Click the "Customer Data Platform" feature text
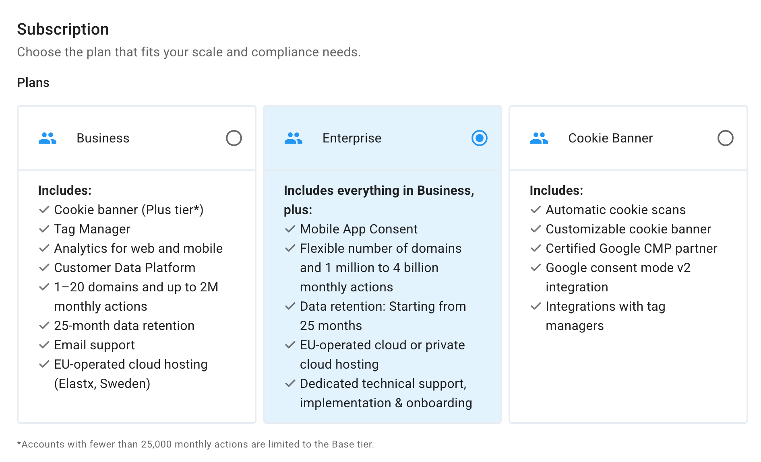Image resolution: width=761 pixels, height=462 pixels. (124, 268)
